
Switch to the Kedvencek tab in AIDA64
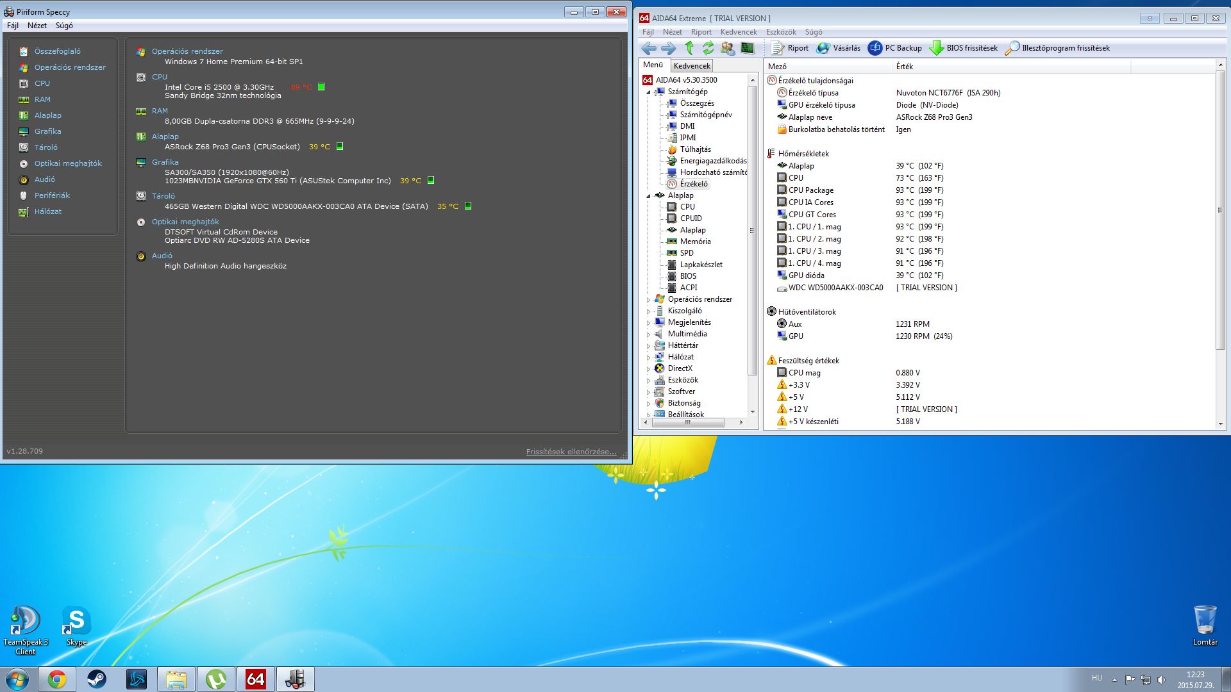click(x=692, y=66)
